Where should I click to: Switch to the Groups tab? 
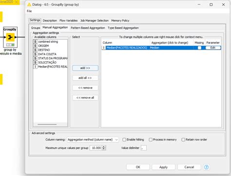pos(36,28)
